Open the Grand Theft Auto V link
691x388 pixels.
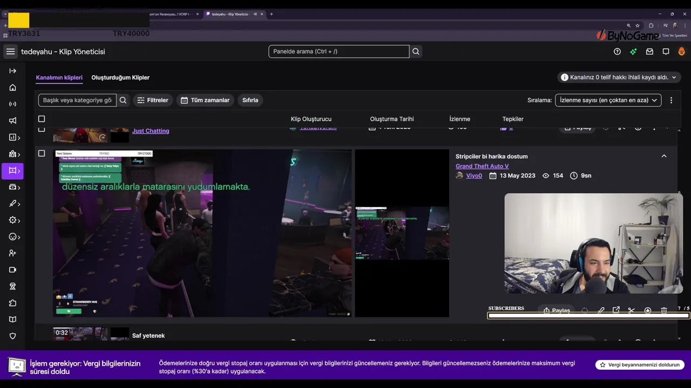coord(482,166)
